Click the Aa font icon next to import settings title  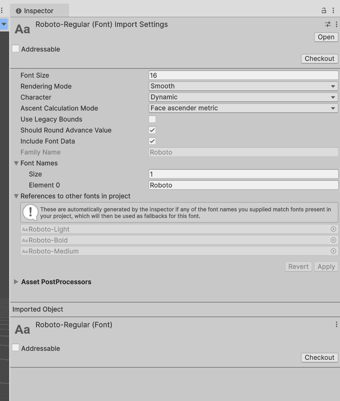[22, 29]
